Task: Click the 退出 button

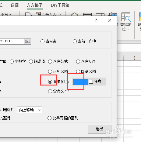Action: tap(100, 129)
